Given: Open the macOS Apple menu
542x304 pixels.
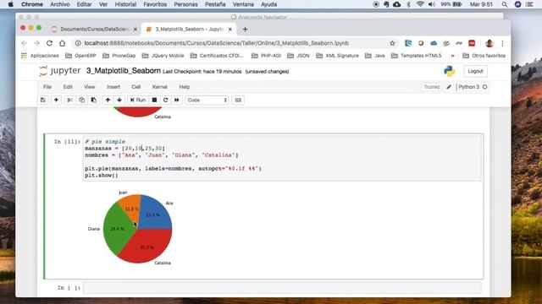Looking at the screenshot, I should pos(10,4).
